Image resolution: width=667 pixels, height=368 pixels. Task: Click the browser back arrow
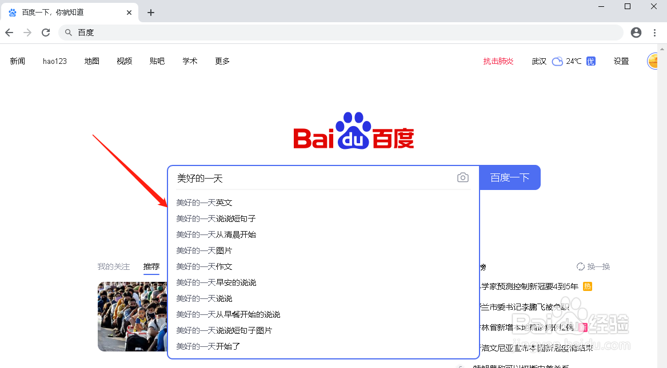[x=9, y=33]
